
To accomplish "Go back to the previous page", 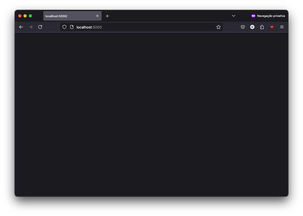I will coord(21,27).
